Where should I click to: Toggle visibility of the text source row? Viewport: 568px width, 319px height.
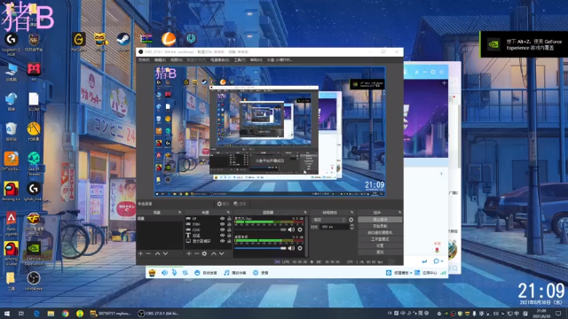222,235
